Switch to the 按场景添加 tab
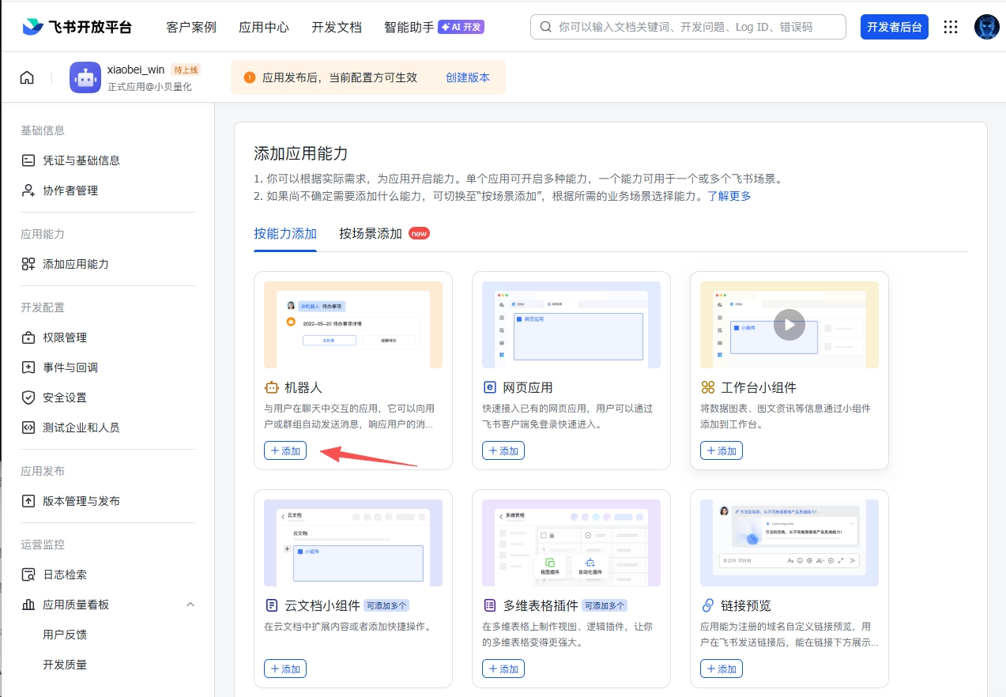 tap(371, 234)
